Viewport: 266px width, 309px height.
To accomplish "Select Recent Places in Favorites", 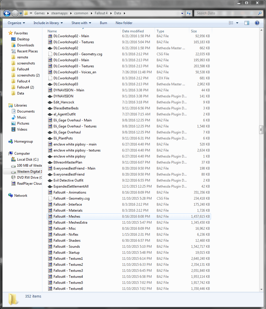I will tap(27, 51).
